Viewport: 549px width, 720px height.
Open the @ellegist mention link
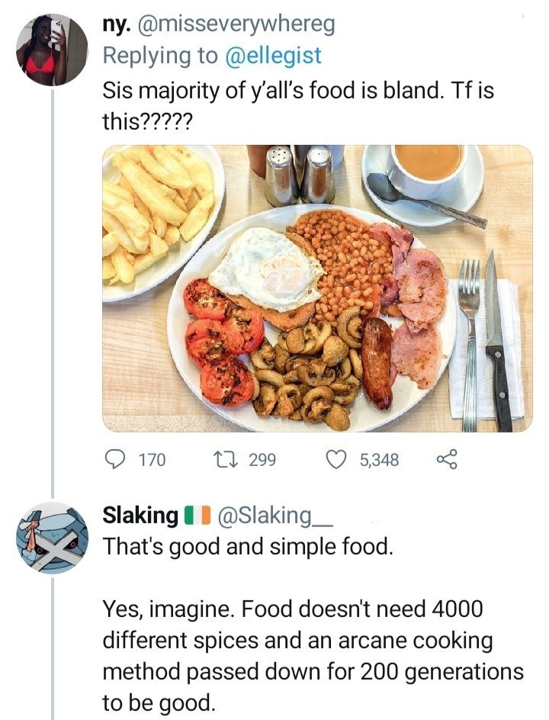point(276,56)
